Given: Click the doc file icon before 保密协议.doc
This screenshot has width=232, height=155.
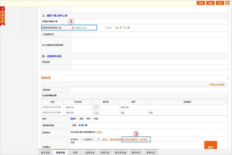Looking at the screenshot, I should pos(73,28).
